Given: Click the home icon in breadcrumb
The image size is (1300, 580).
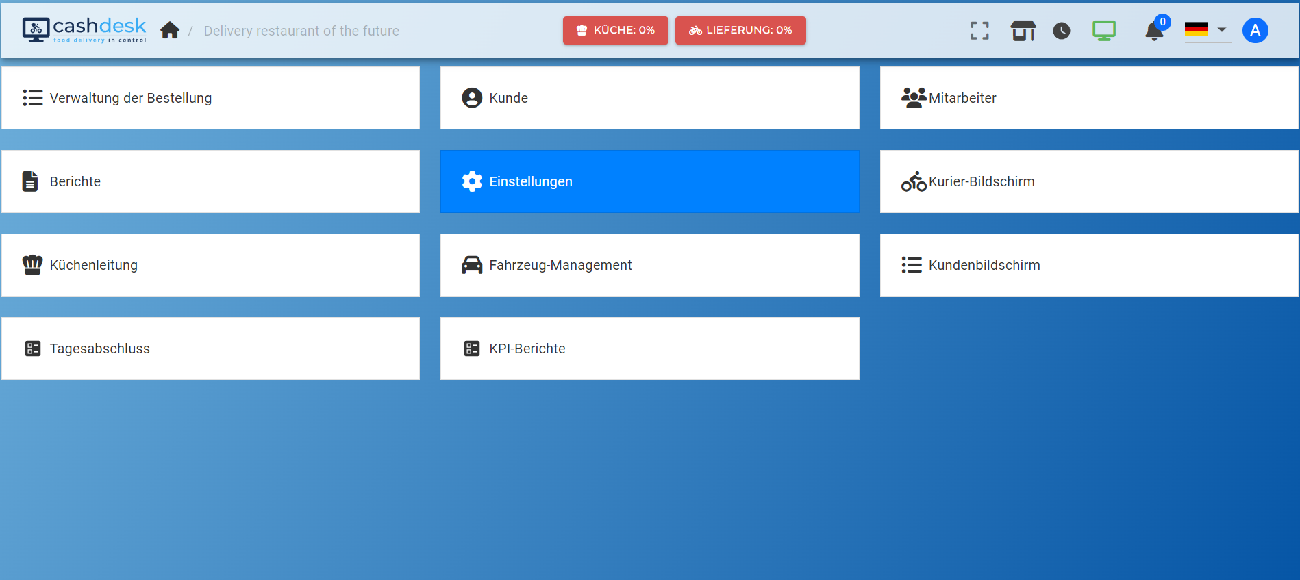Looking at the screenshot, I should pyautogui.click(x=170, y=31).
